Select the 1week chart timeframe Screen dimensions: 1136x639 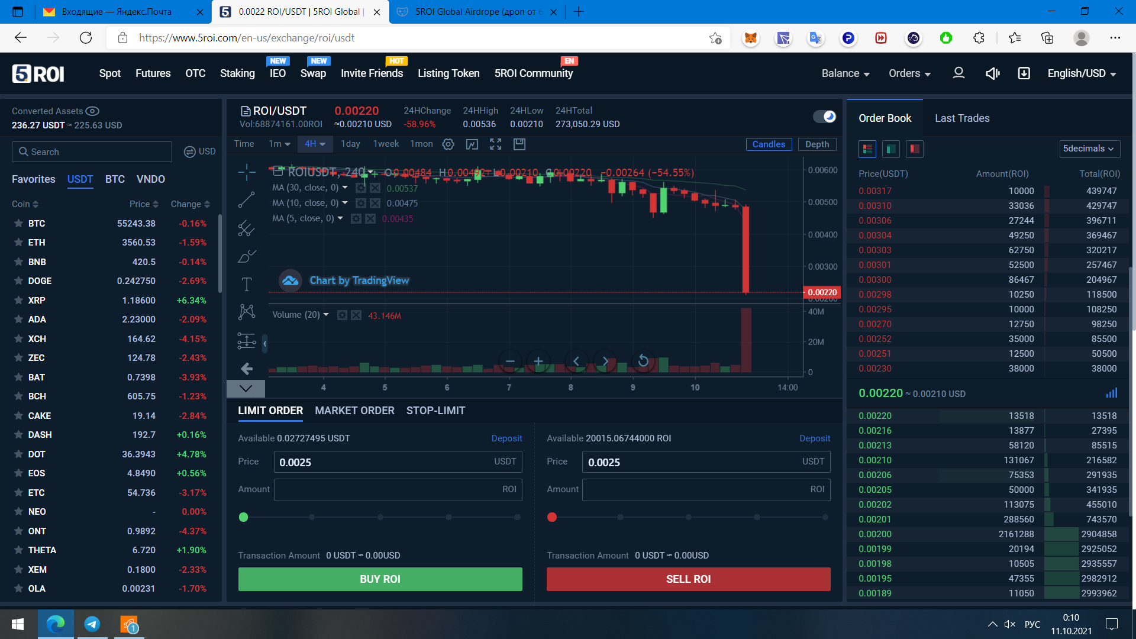pyautogui.click(x=386, y=144)
